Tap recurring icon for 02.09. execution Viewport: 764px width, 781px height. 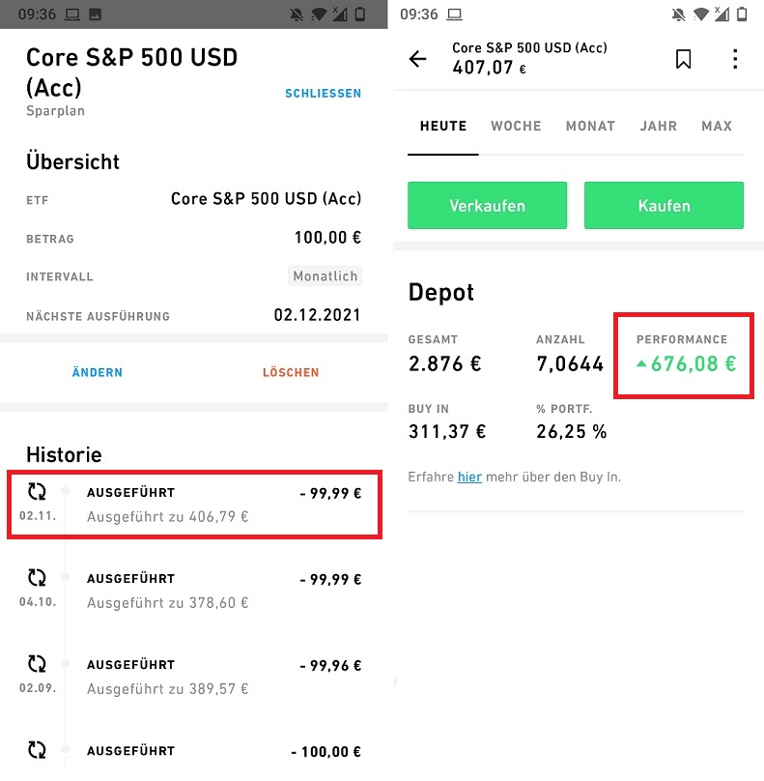[x=37, y=664]
